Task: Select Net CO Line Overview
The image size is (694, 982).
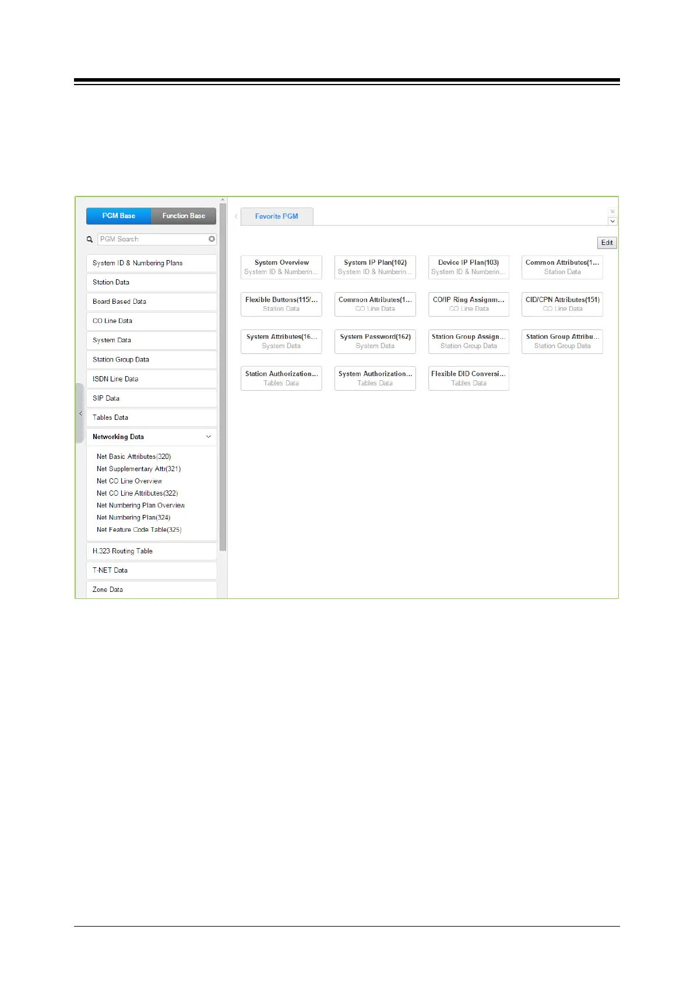Action: click(129, 481)
